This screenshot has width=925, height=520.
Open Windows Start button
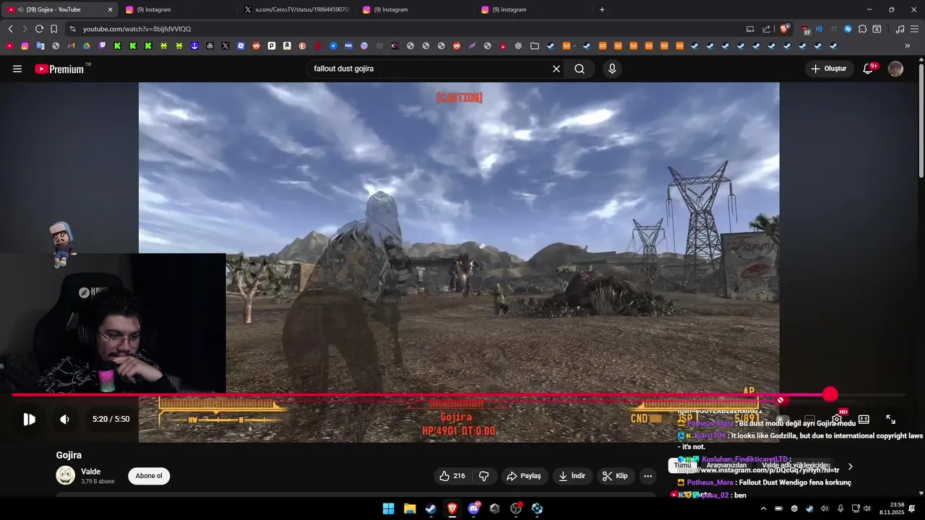click(388, 508)
